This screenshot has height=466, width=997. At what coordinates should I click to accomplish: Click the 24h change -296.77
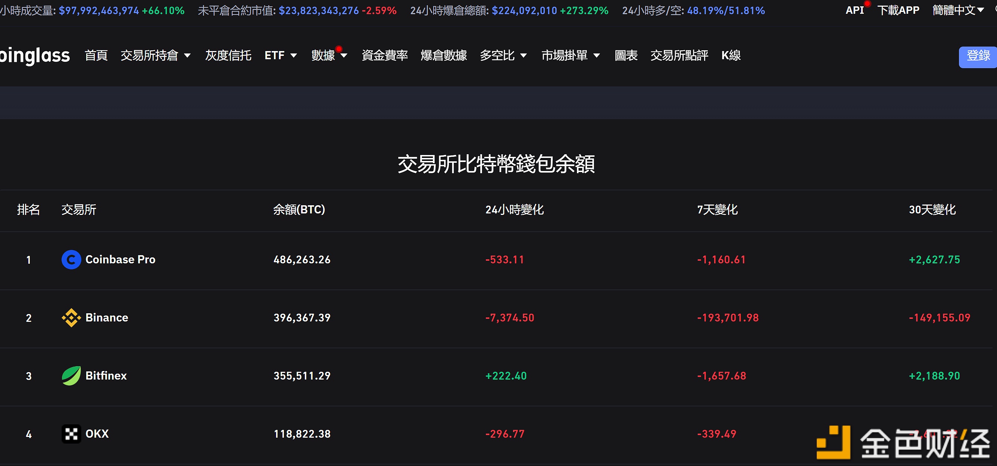pyautogui.click(x=505, y=434)
